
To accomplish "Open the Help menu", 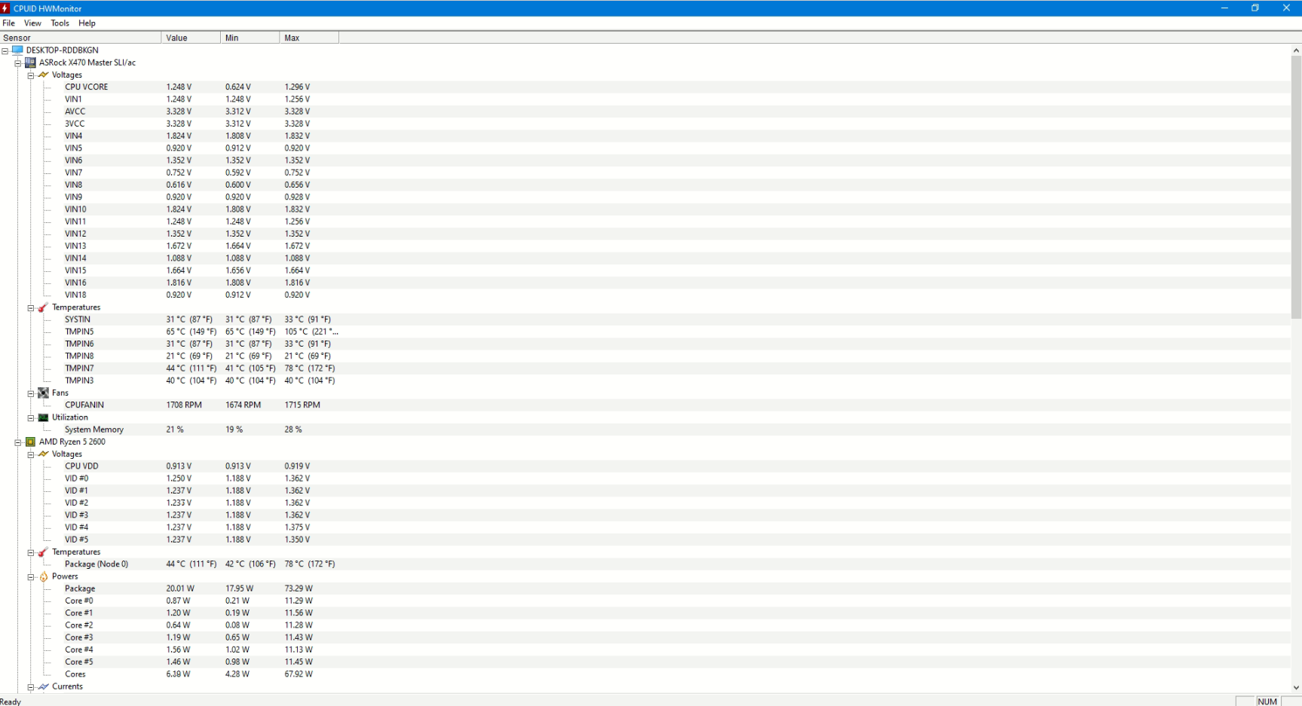I will coord(87,23).
